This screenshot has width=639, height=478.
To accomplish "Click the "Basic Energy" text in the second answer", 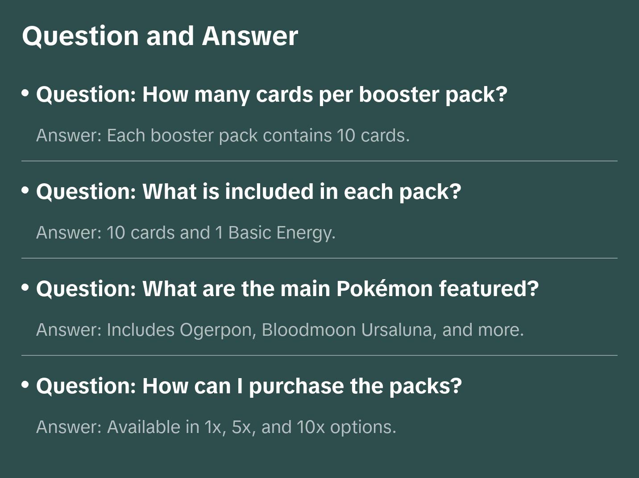I will [282, 233].
